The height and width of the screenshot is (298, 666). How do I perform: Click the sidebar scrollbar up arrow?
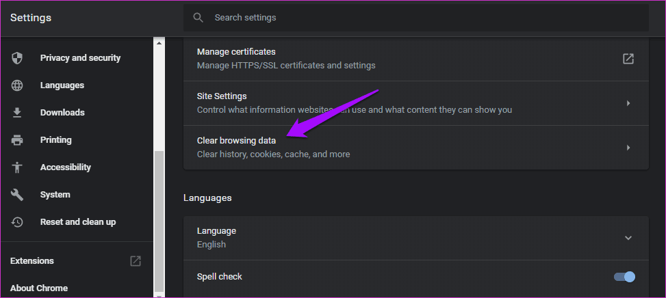[x=159, y=43]
